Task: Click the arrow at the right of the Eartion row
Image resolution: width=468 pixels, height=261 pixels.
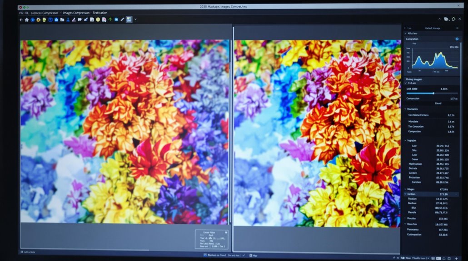Action: [x=456, y=194]
